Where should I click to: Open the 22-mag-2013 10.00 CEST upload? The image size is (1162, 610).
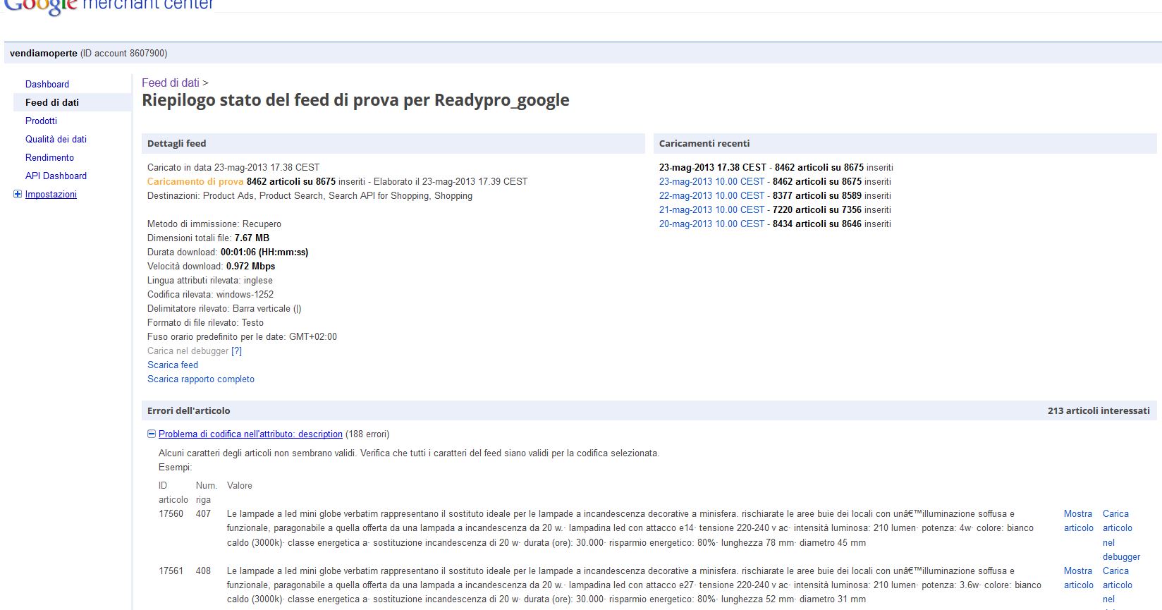tap(711, 195)
